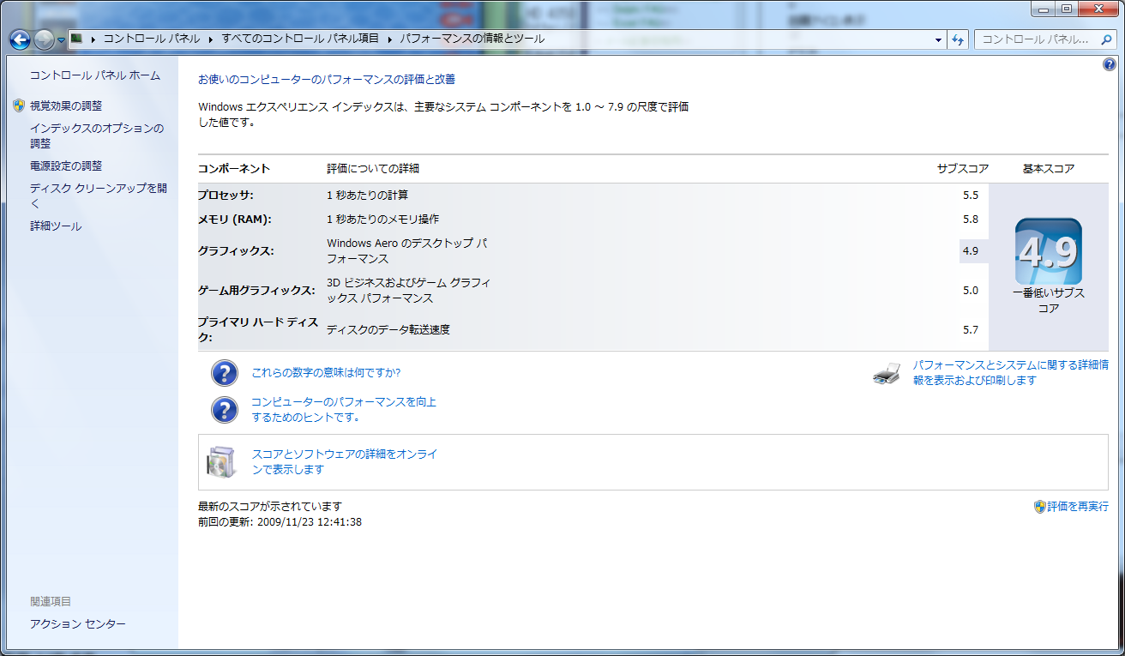Click the search magnifier icon
The height and width of the screenshot is (656, 1125).
1106,39
